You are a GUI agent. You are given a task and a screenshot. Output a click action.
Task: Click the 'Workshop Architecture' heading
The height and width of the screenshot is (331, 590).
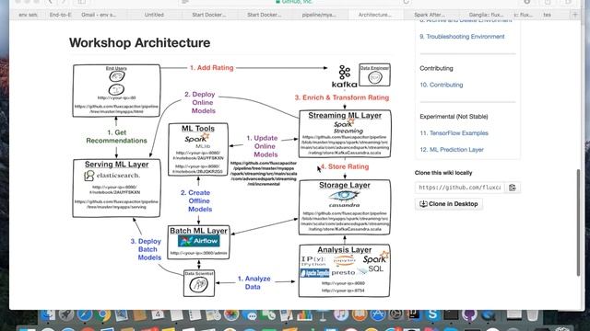[x=139, y=43]
